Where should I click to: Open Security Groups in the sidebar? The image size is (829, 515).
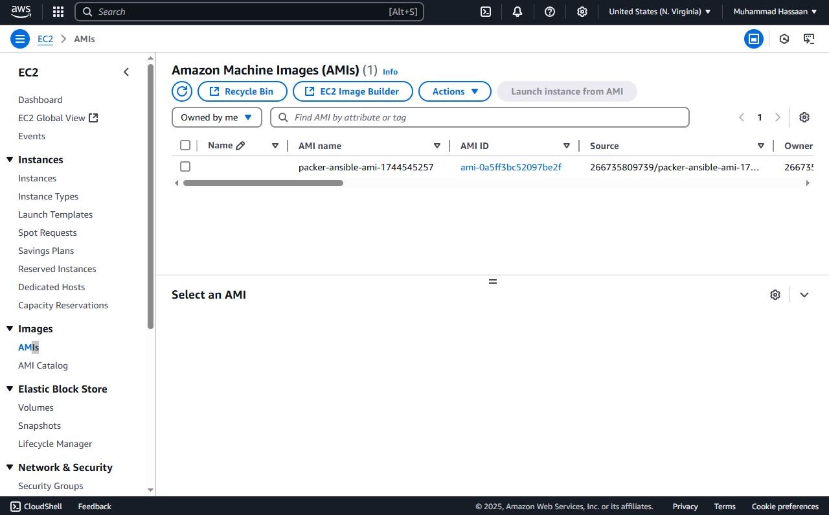tap(51, 486)
